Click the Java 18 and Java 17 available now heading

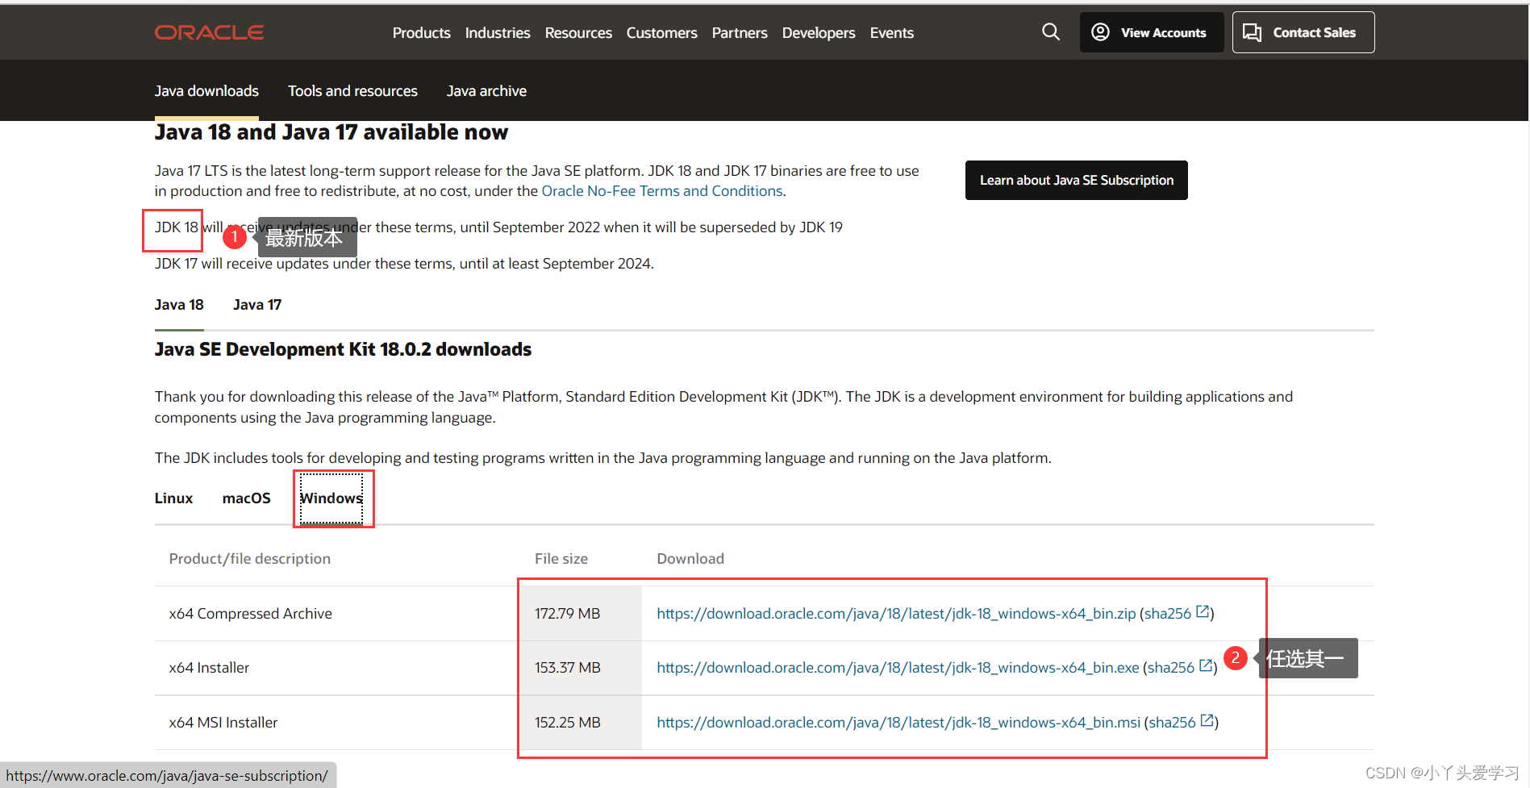331,132
